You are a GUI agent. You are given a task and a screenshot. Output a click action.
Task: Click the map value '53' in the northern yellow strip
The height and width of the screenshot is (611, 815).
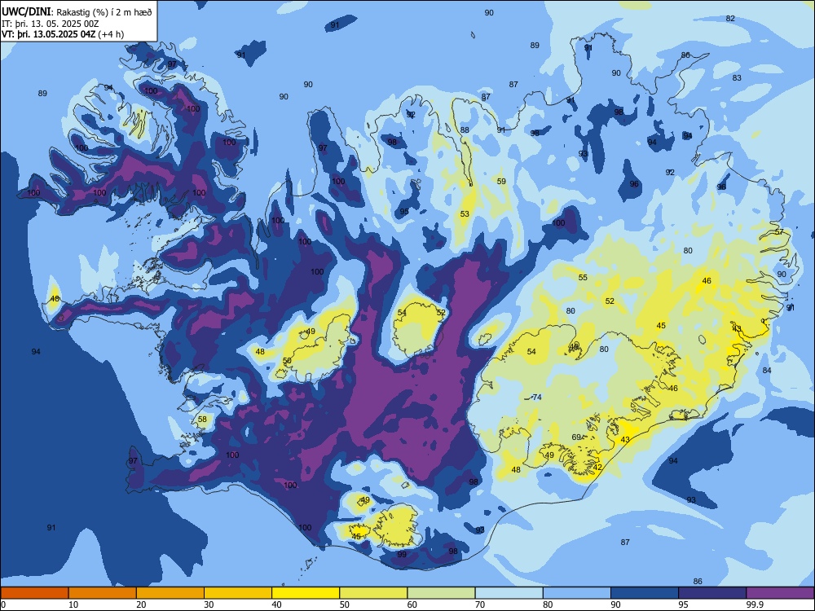pos(465,214)
